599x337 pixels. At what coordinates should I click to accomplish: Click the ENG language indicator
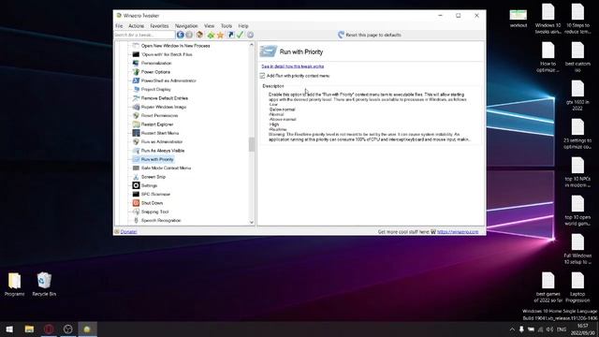(562, 330)
